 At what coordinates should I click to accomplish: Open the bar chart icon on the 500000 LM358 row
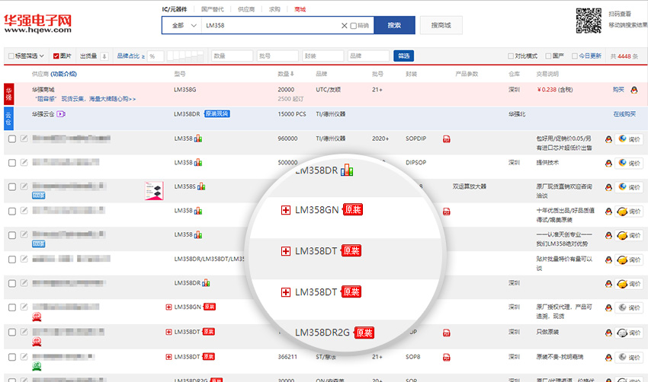tap(198, 163)
